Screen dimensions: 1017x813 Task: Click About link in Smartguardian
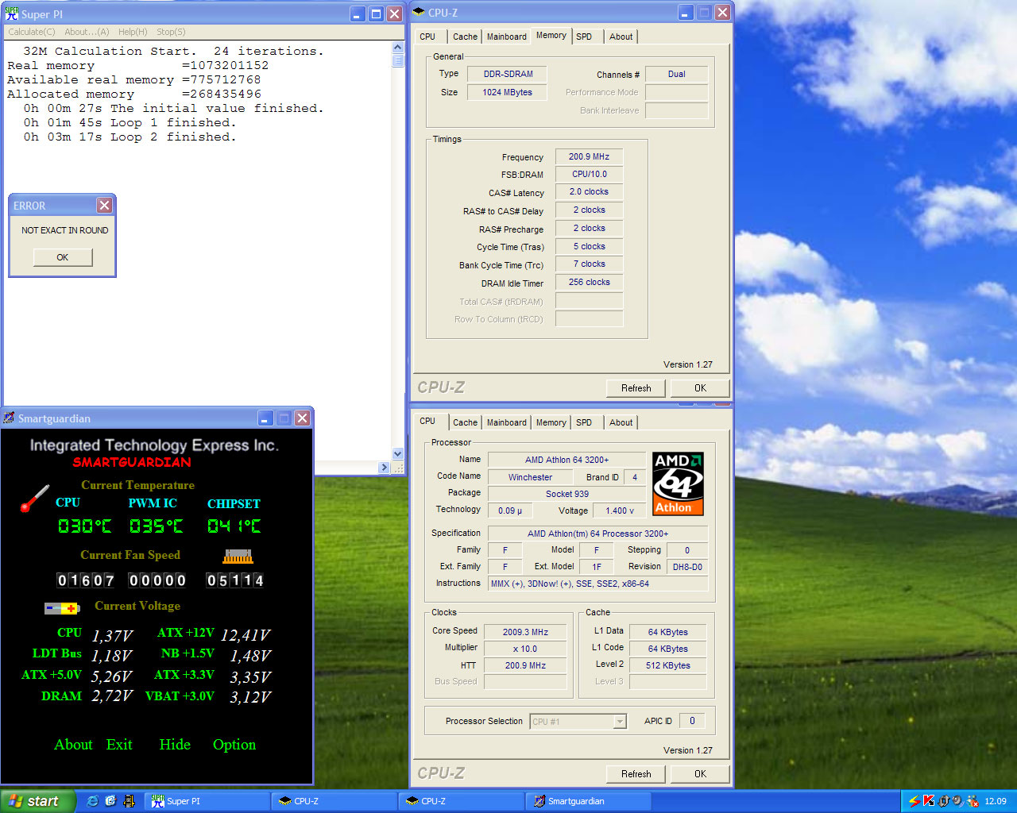point(73,744)
